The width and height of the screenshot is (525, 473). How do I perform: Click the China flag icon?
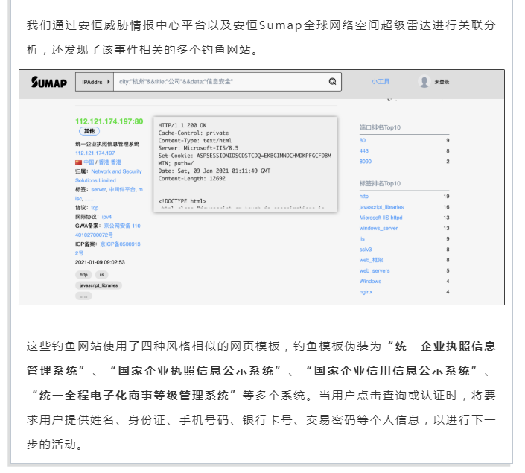78,162
